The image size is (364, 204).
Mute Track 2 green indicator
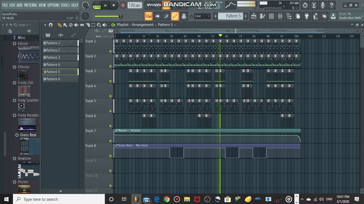[x=110, y=66]
